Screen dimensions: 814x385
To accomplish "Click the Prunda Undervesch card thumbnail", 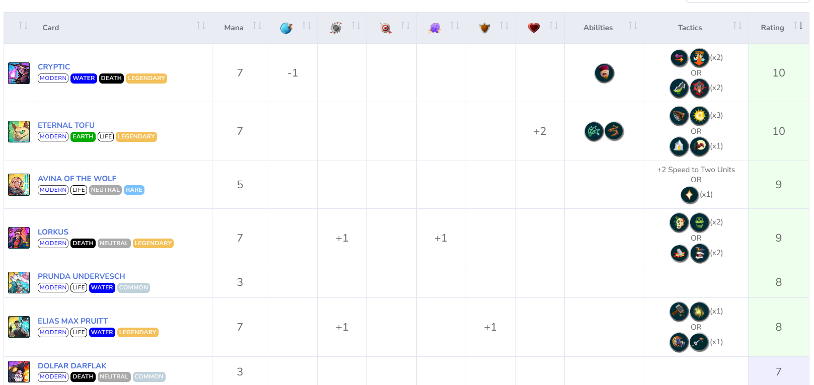I will (19, 283).
